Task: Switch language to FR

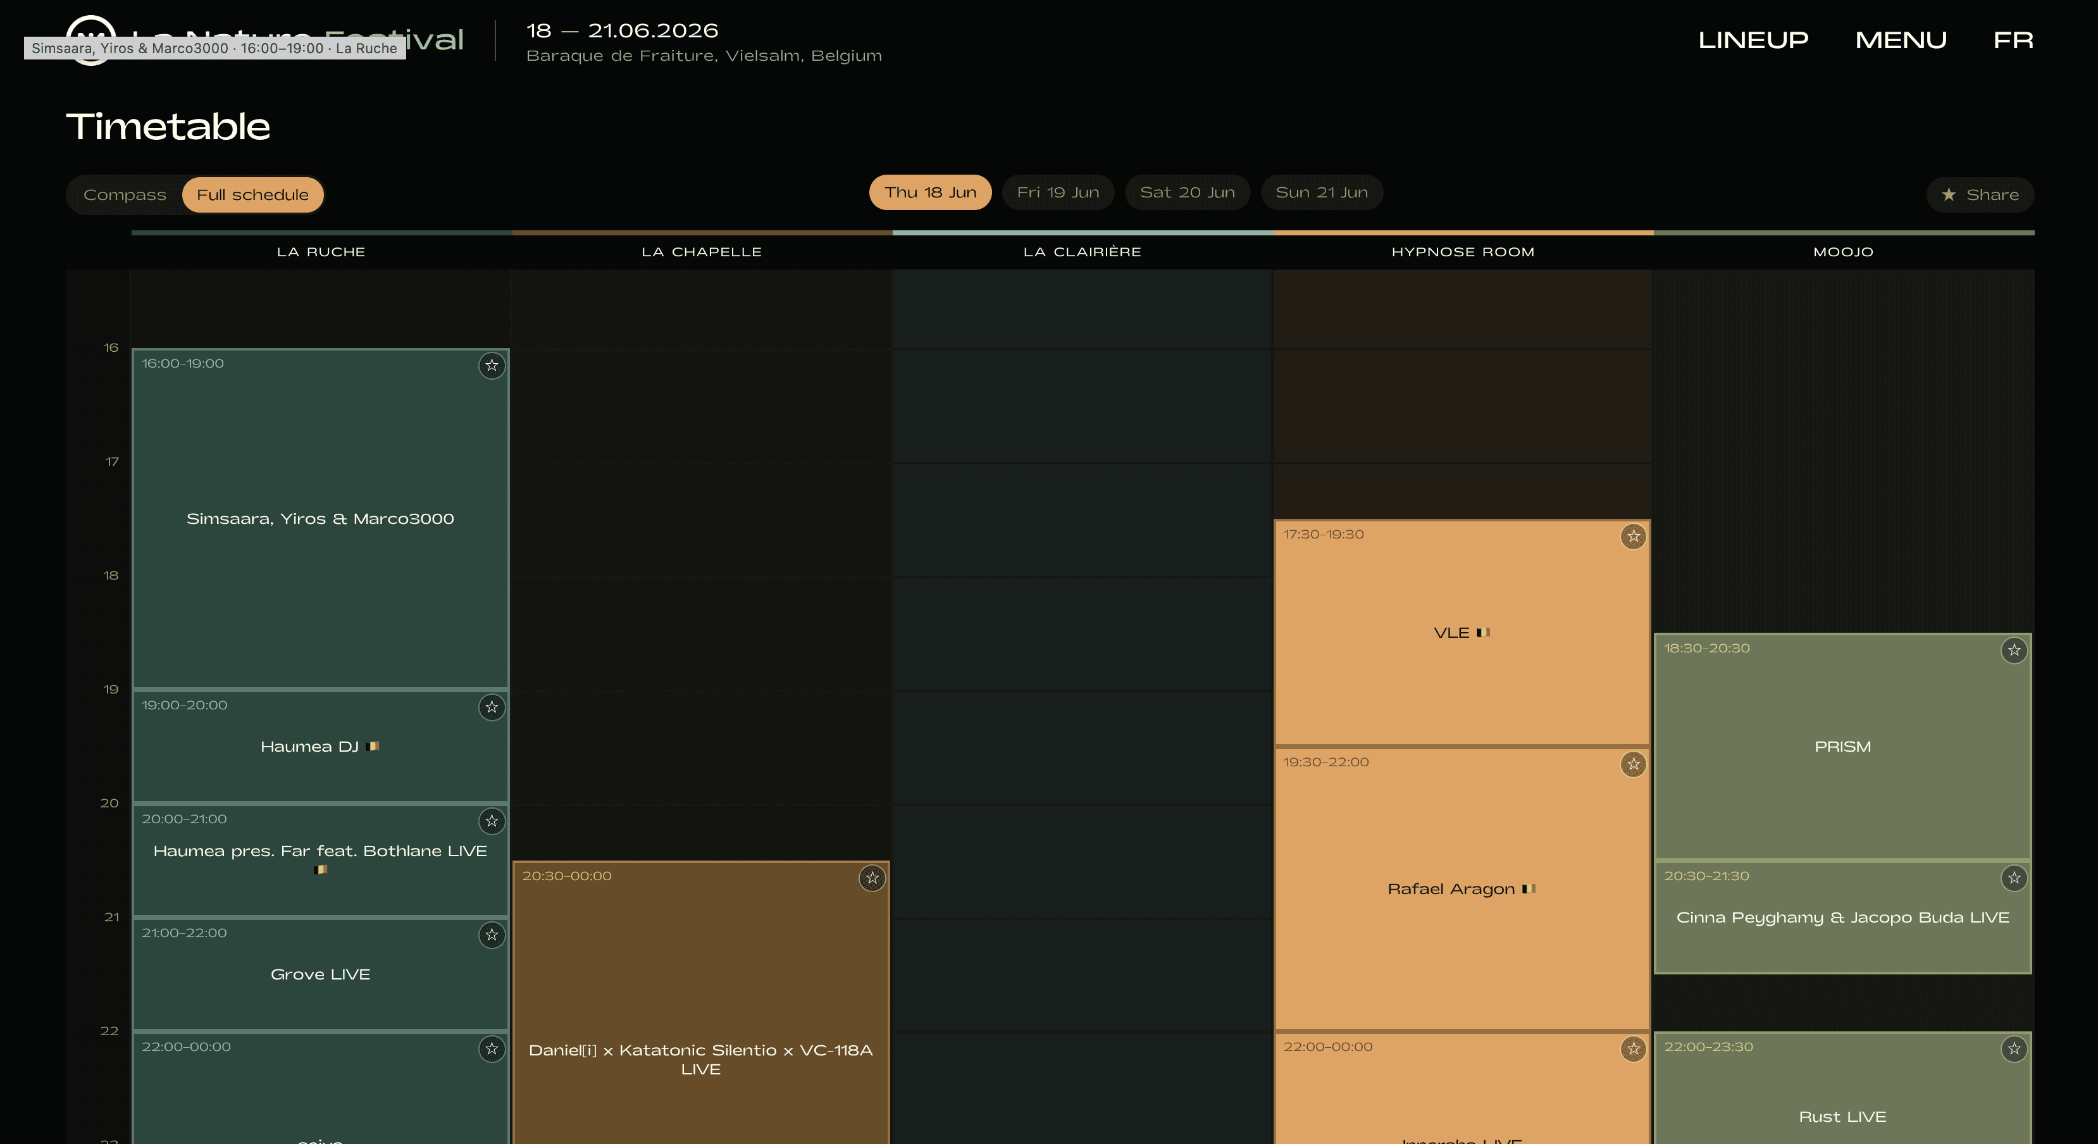Action: click(2013, 40)
